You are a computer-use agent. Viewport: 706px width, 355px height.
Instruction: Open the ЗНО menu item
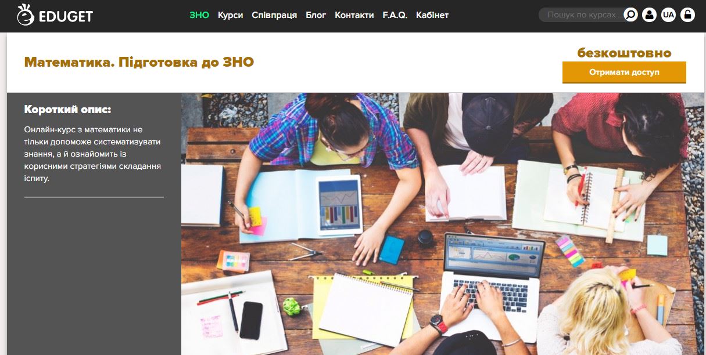[199, 15]
